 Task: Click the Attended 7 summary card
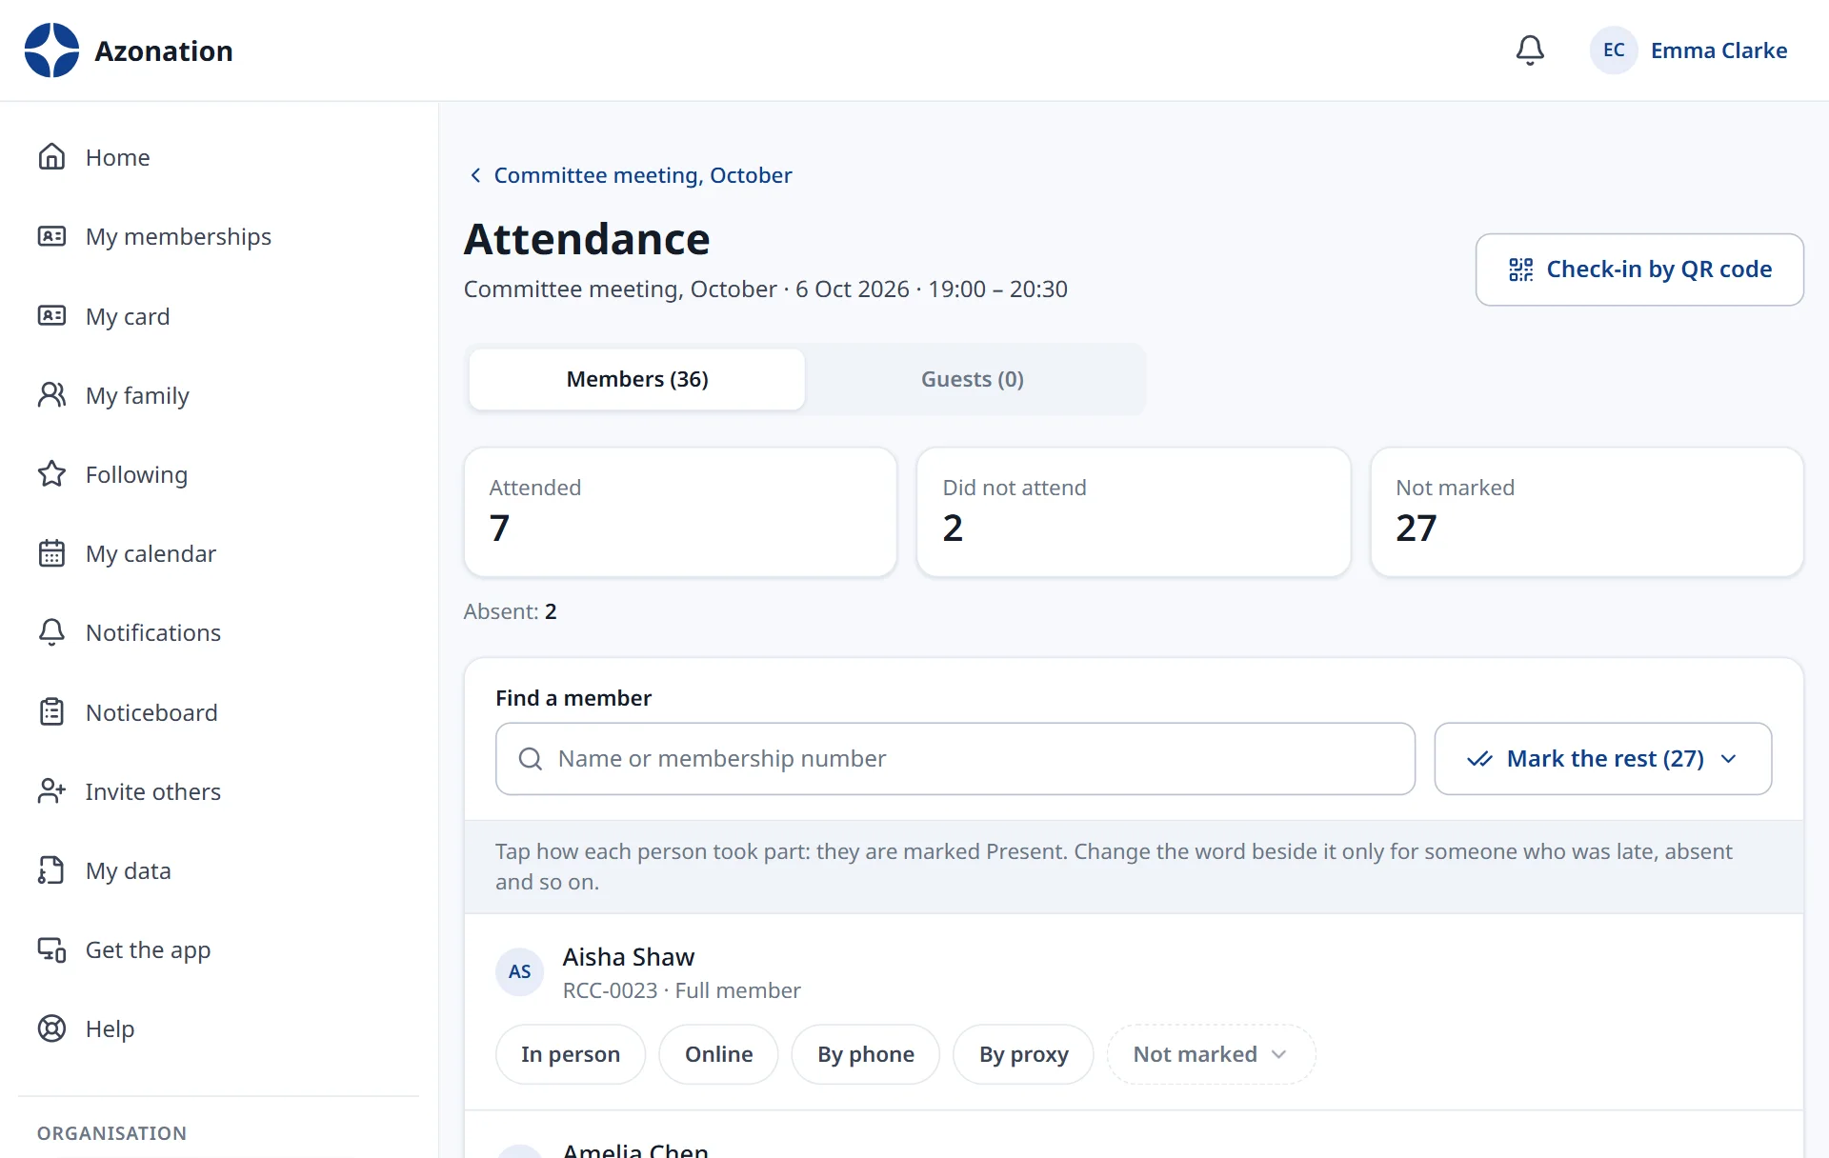[x=680, y=512]
